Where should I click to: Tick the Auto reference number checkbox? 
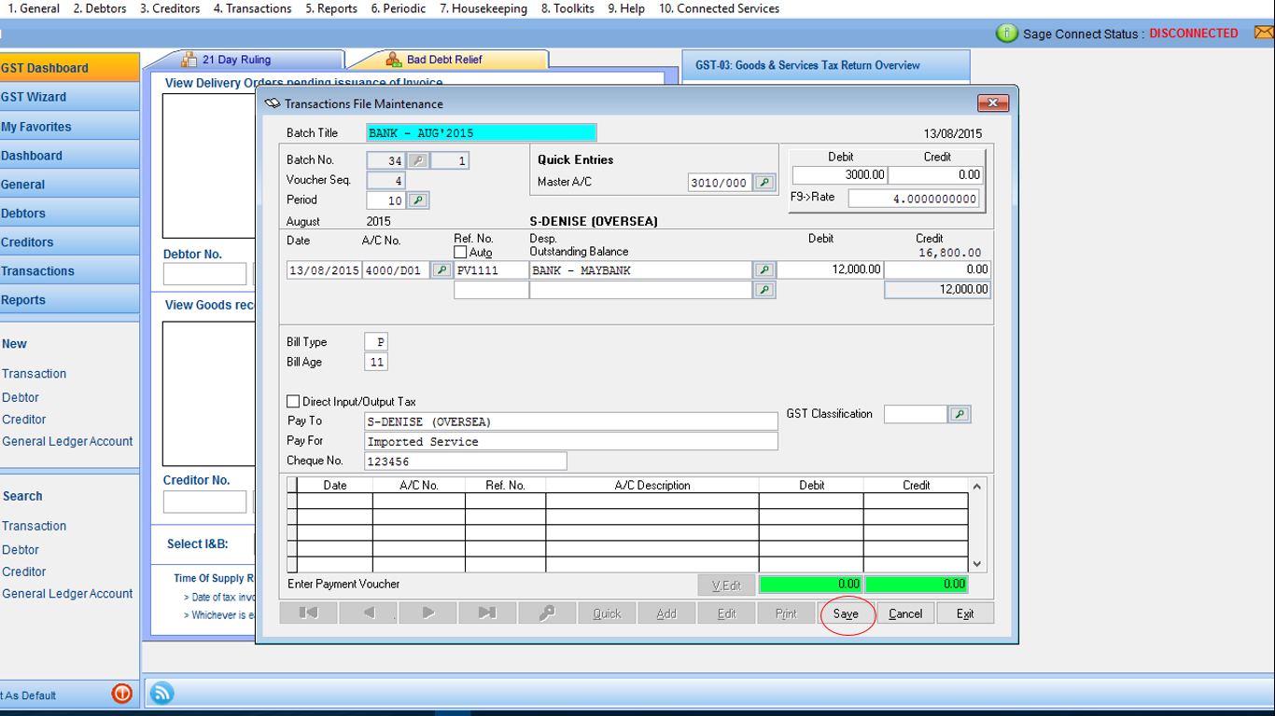[460, 252]
